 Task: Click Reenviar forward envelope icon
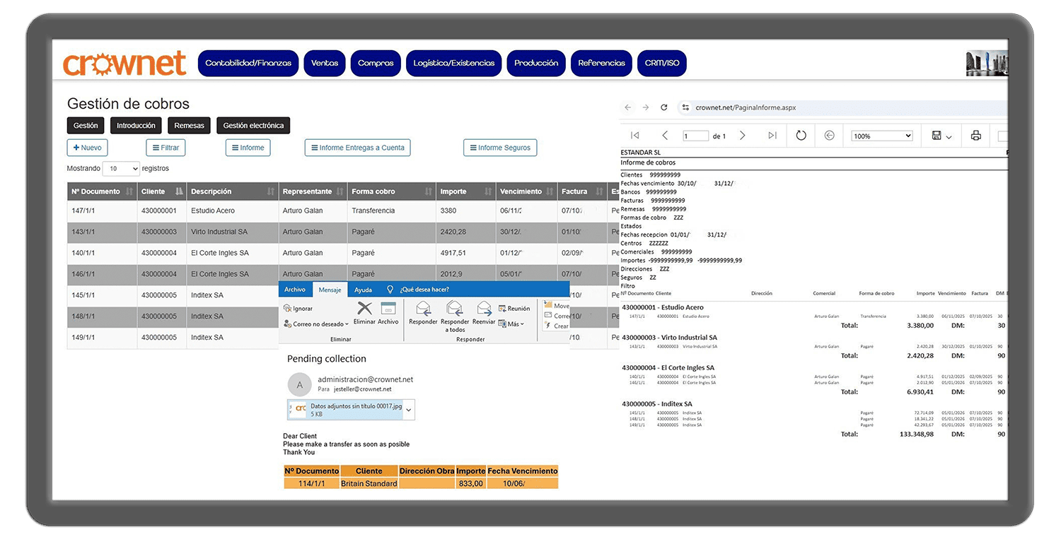[484, 309]
